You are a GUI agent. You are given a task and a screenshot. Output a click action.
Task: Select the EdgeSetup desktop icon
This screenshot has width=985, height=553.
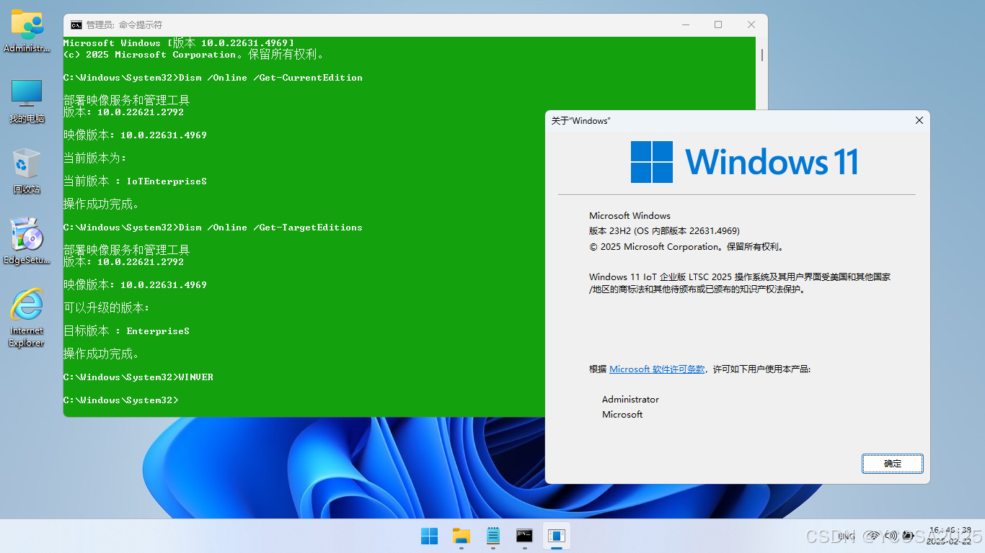pyautogui.click(x=27, y=241)
